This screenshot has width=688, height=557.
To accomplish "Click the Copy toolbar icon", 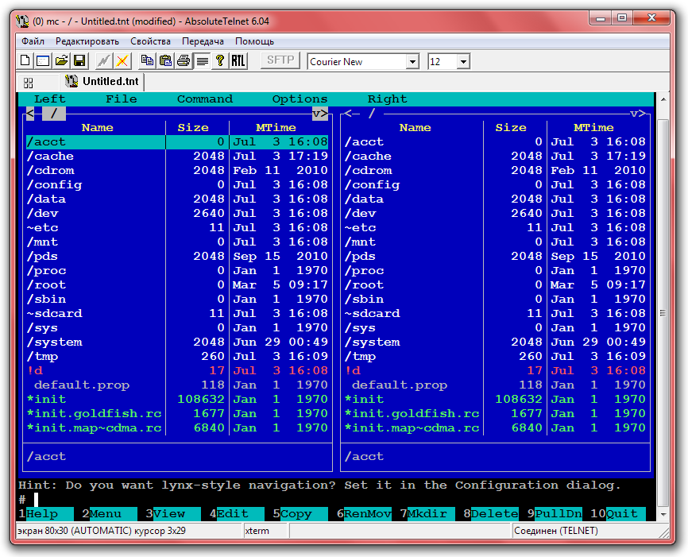I will tap(147, 60).
